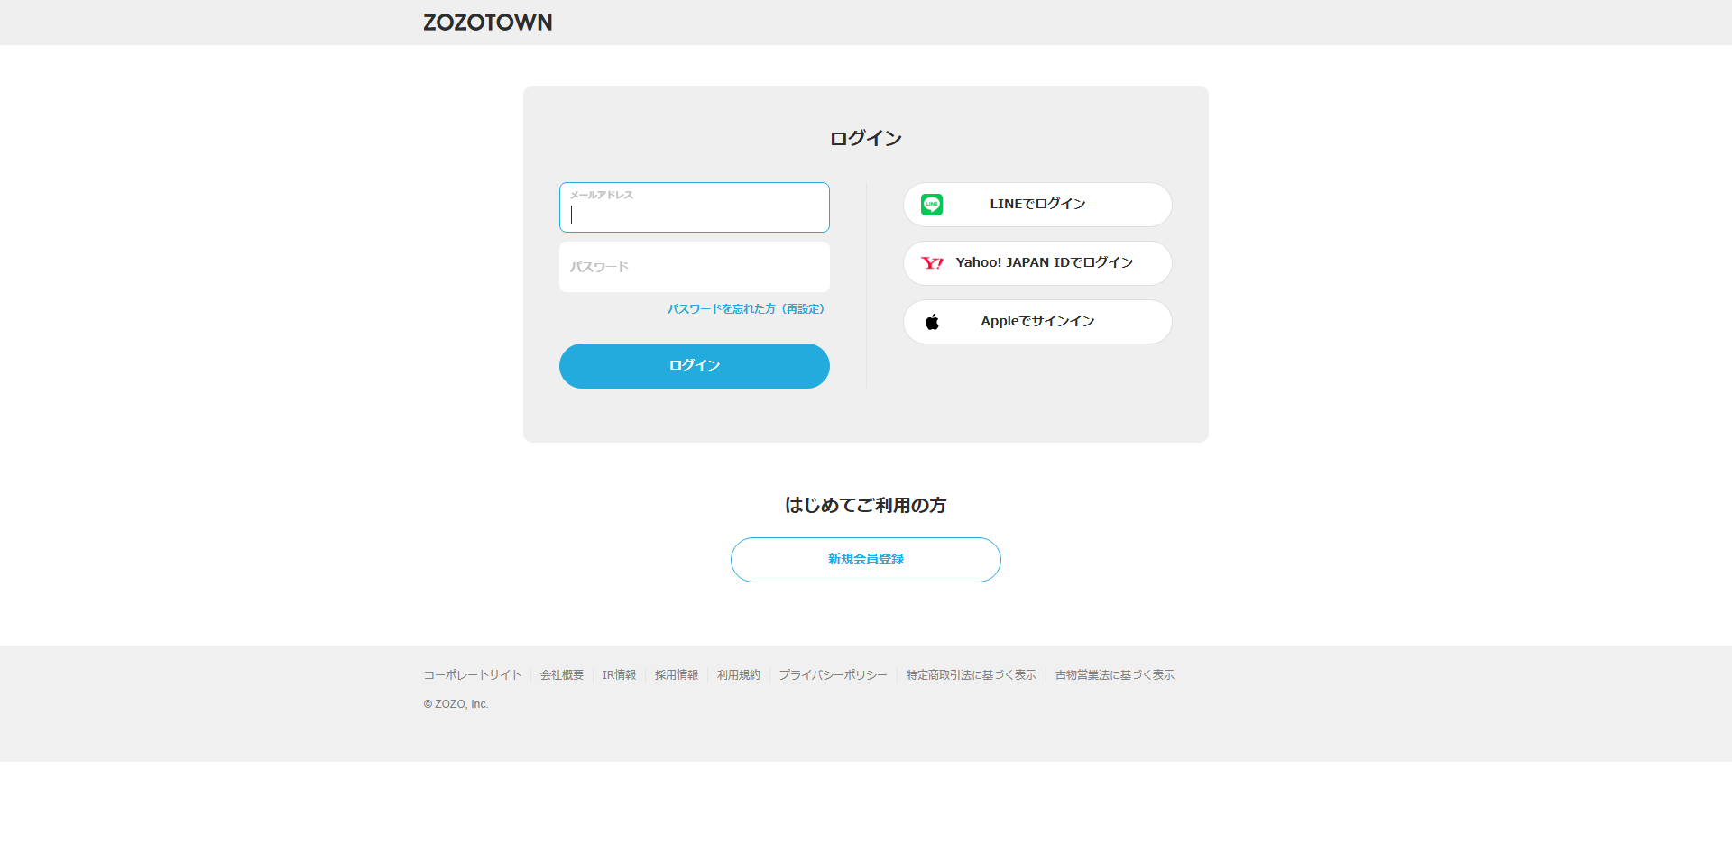This screenshot has height=852, width=1732.
Task: Click the blue ログイン button
Action: [x=695, y=366]
